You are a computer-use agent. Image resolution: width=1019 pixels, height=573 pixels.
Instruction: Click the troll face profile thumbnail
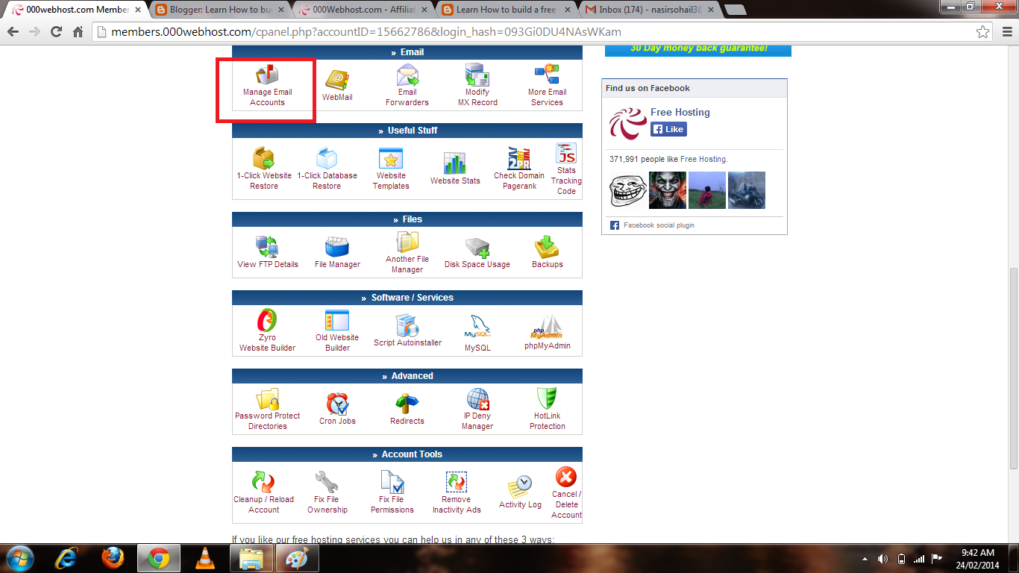tap(628, 190)
